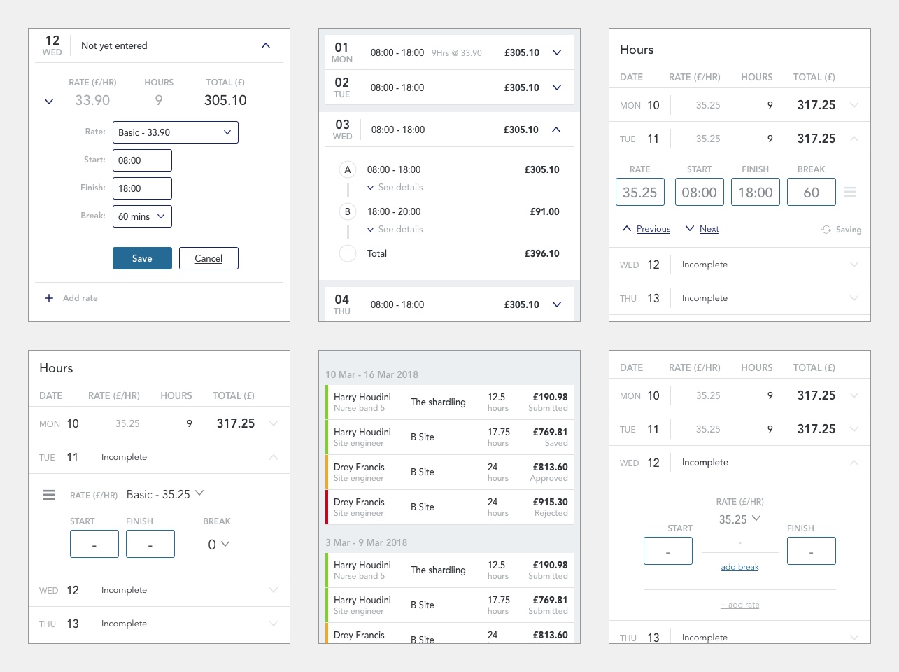Expand See details under 18:00 - 20:00
This screenshot has height=672, width=899.
coord(395,230)
